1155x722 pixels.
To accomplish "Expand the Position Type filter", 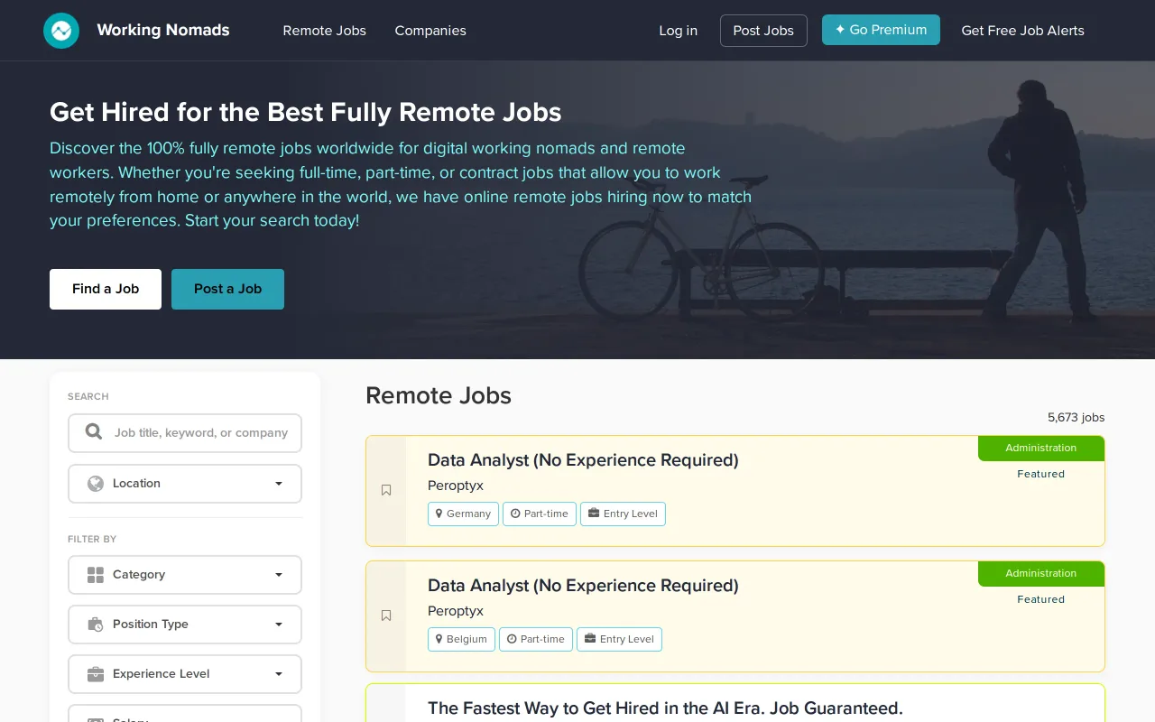I will coord(185,625).
